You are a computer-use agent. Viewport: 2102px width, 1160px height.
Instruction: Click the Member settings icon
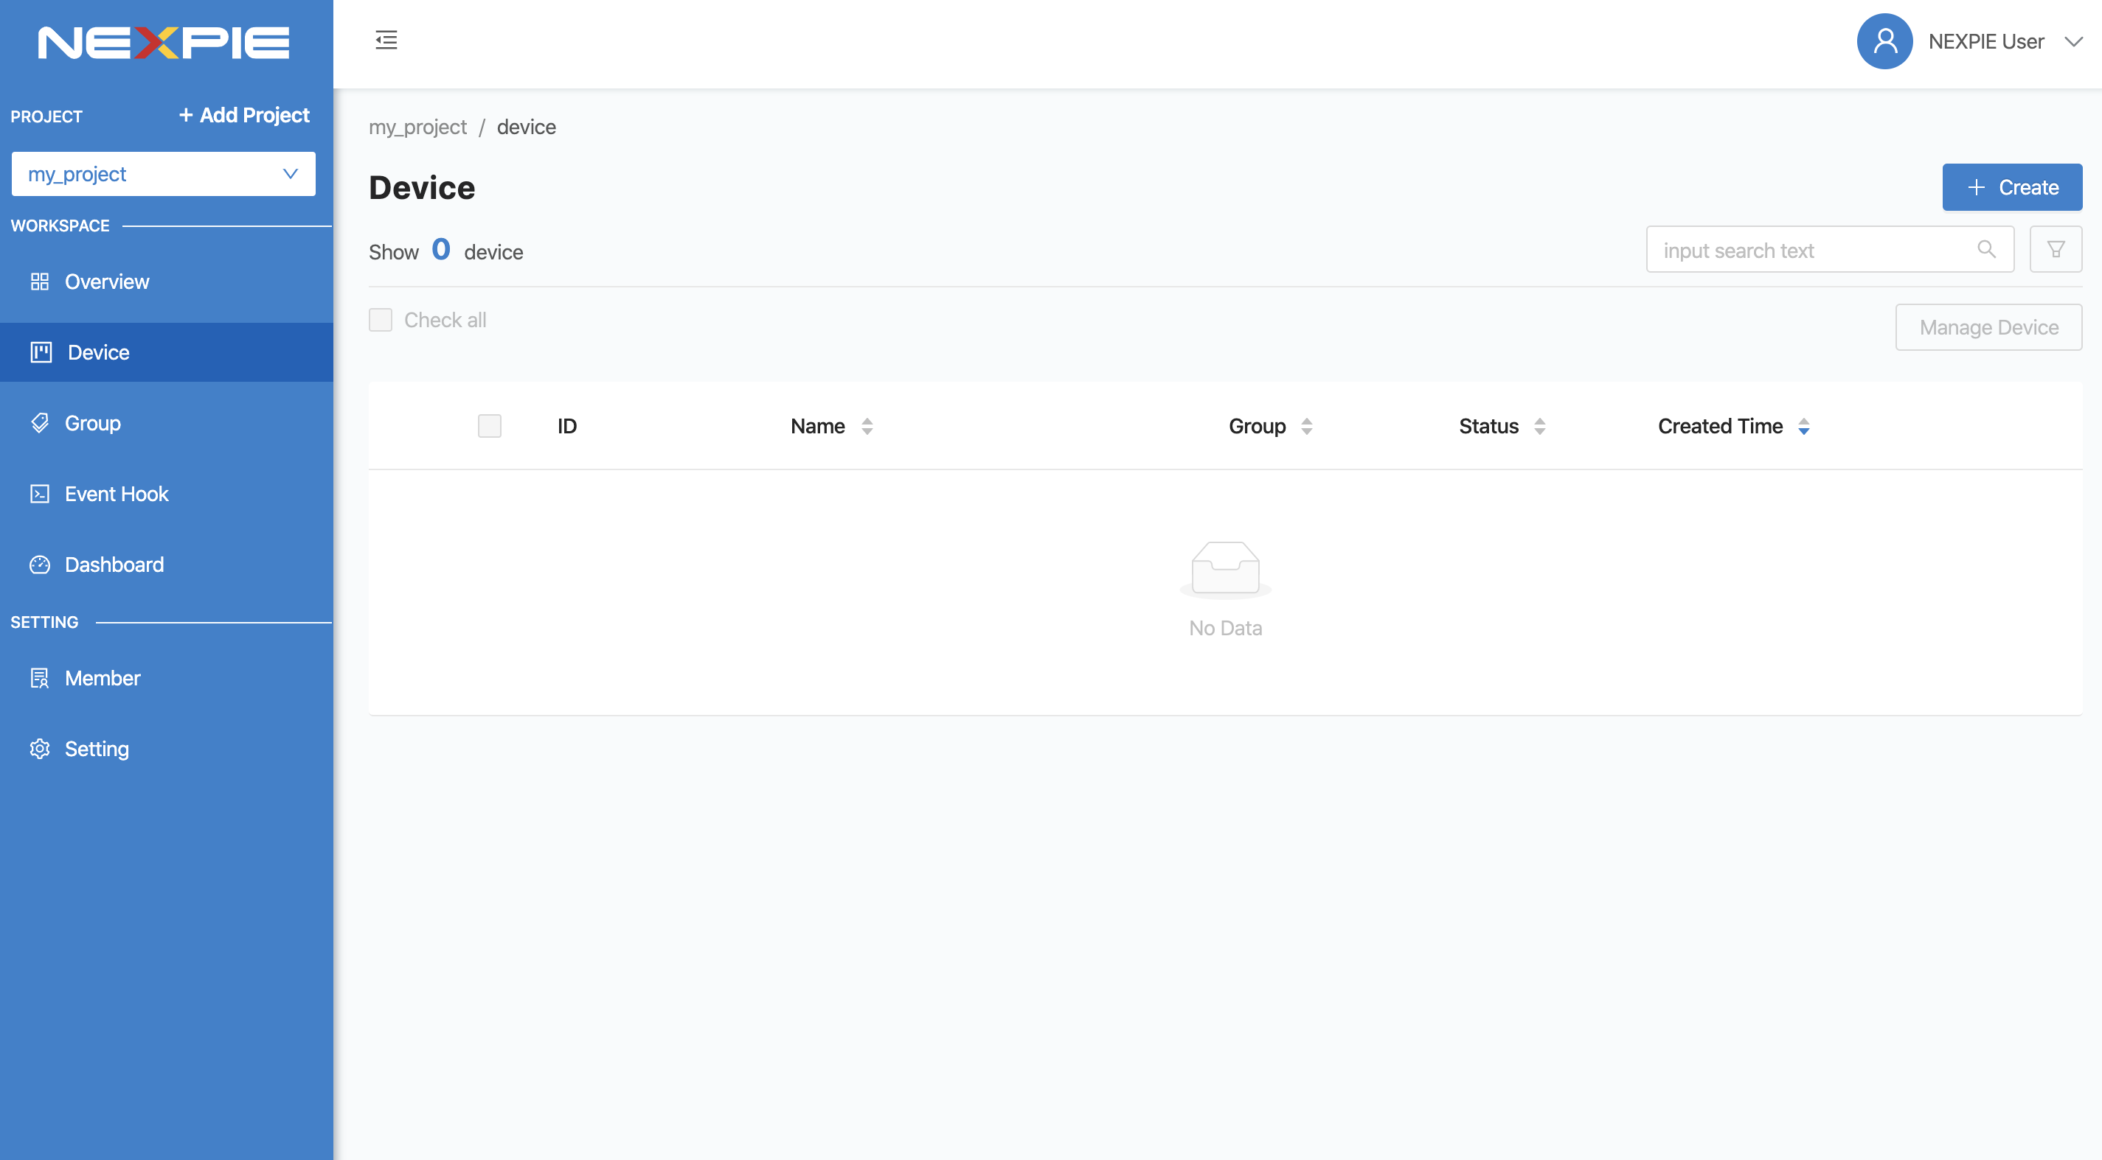click(37, 677)
